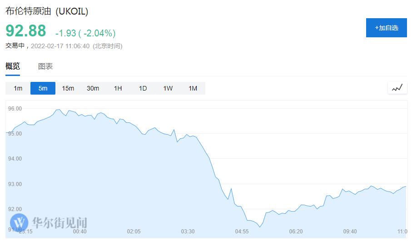Set the interval to 1H
The width and height of the screenshot is (412, 242).
118,88
